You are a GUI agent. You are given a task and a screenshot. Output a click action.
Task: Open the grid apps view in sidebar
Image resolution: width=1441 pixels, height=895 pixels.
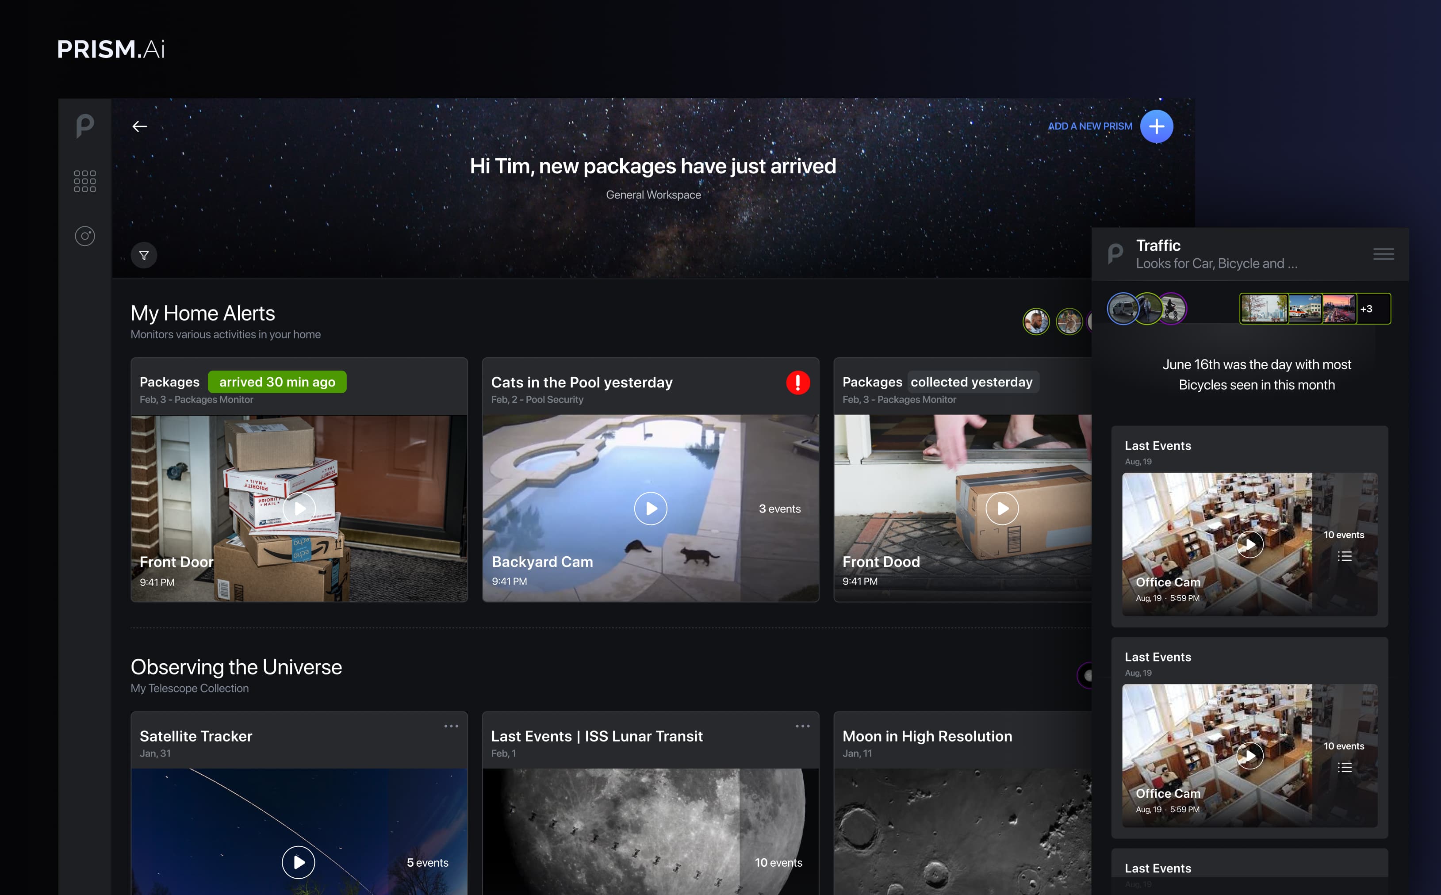(84, 181)
